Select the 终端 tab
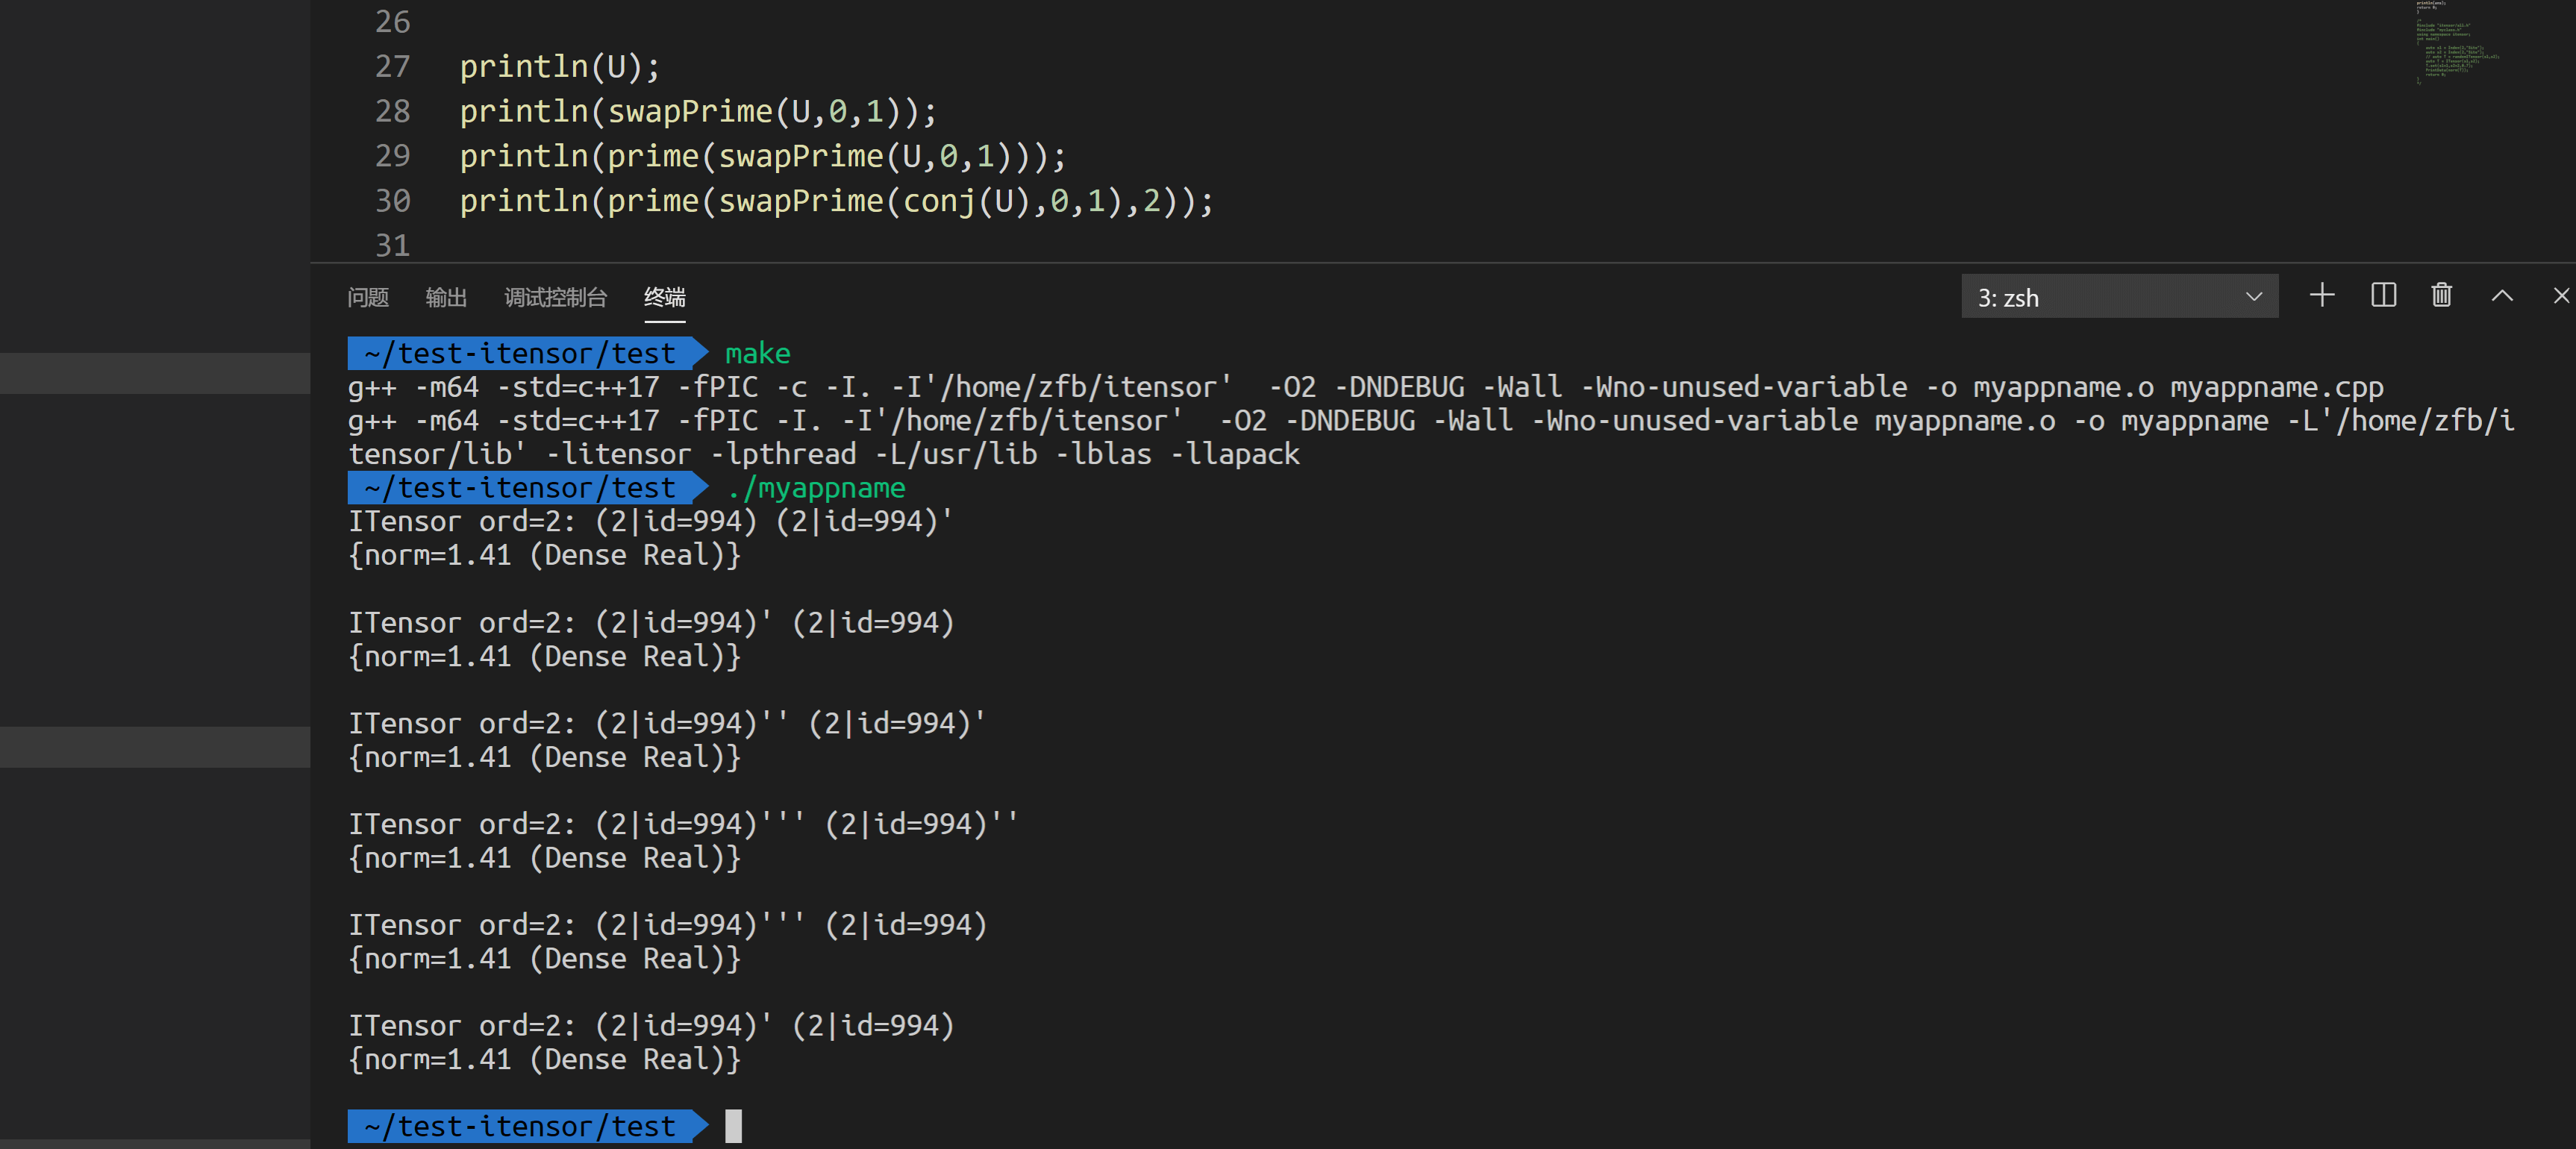Viewport: 2576px width, 1149px height. 664,297
